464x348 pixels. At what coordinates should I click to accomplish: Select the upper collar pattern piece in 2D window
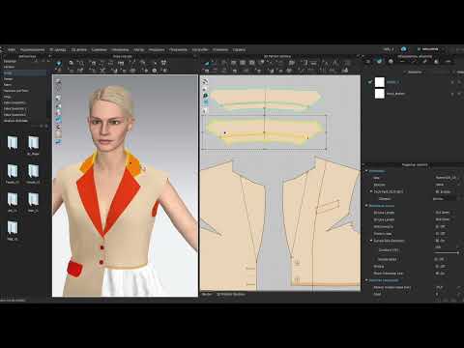pos(265,98)
